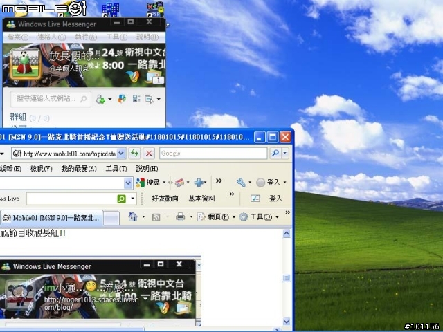Open the browser 工具(T) menu in menu bar
This screenshot has width=443, height=332.
click(116, 169)
